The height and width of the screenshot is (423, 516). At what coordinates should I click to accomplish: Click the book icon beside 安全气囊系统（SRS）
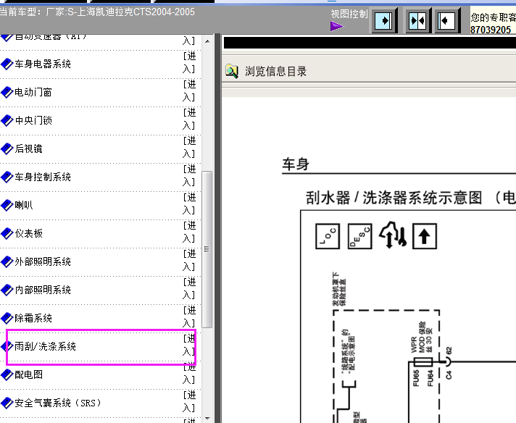pyautogui.click(x=7, y=403)
